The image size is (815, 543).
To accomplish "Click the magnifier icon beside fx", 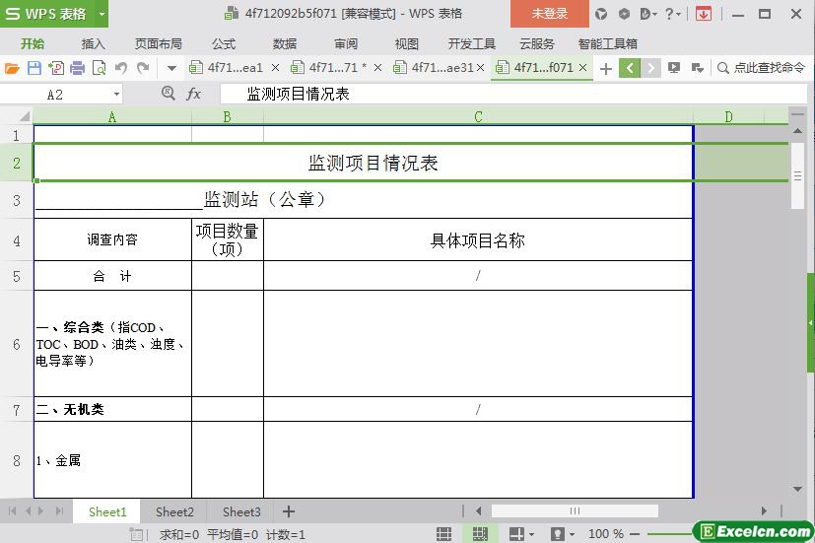I will click(169, 94).
